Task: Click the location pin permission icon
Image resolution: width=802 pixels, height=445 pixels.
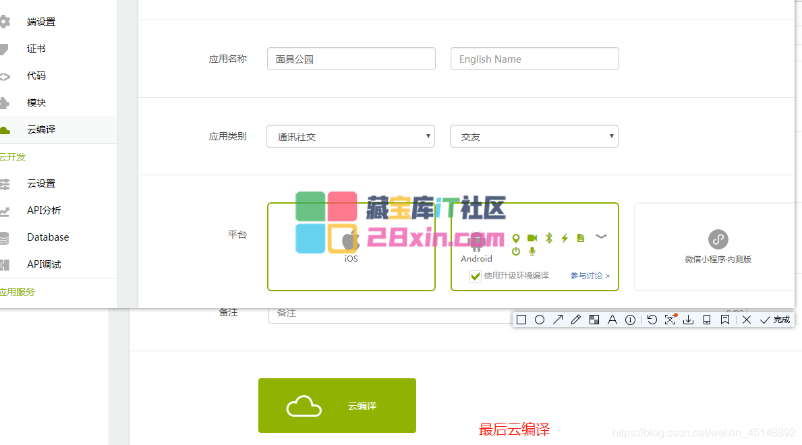Action: (516, 238)
